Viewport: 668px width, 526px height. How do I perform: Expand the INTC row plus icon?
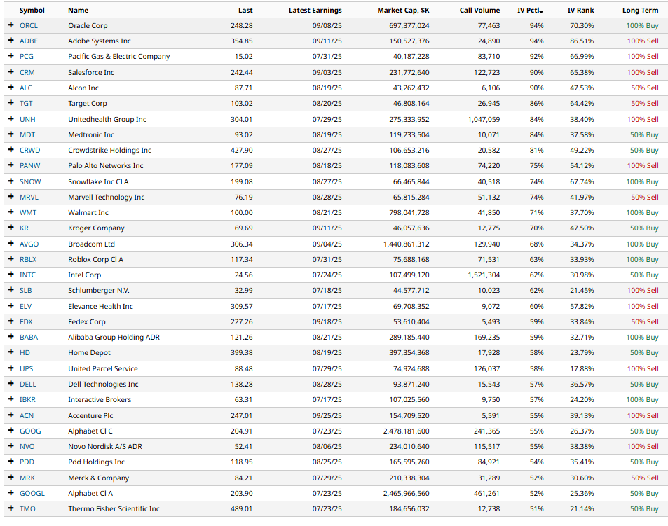[11, 275]
